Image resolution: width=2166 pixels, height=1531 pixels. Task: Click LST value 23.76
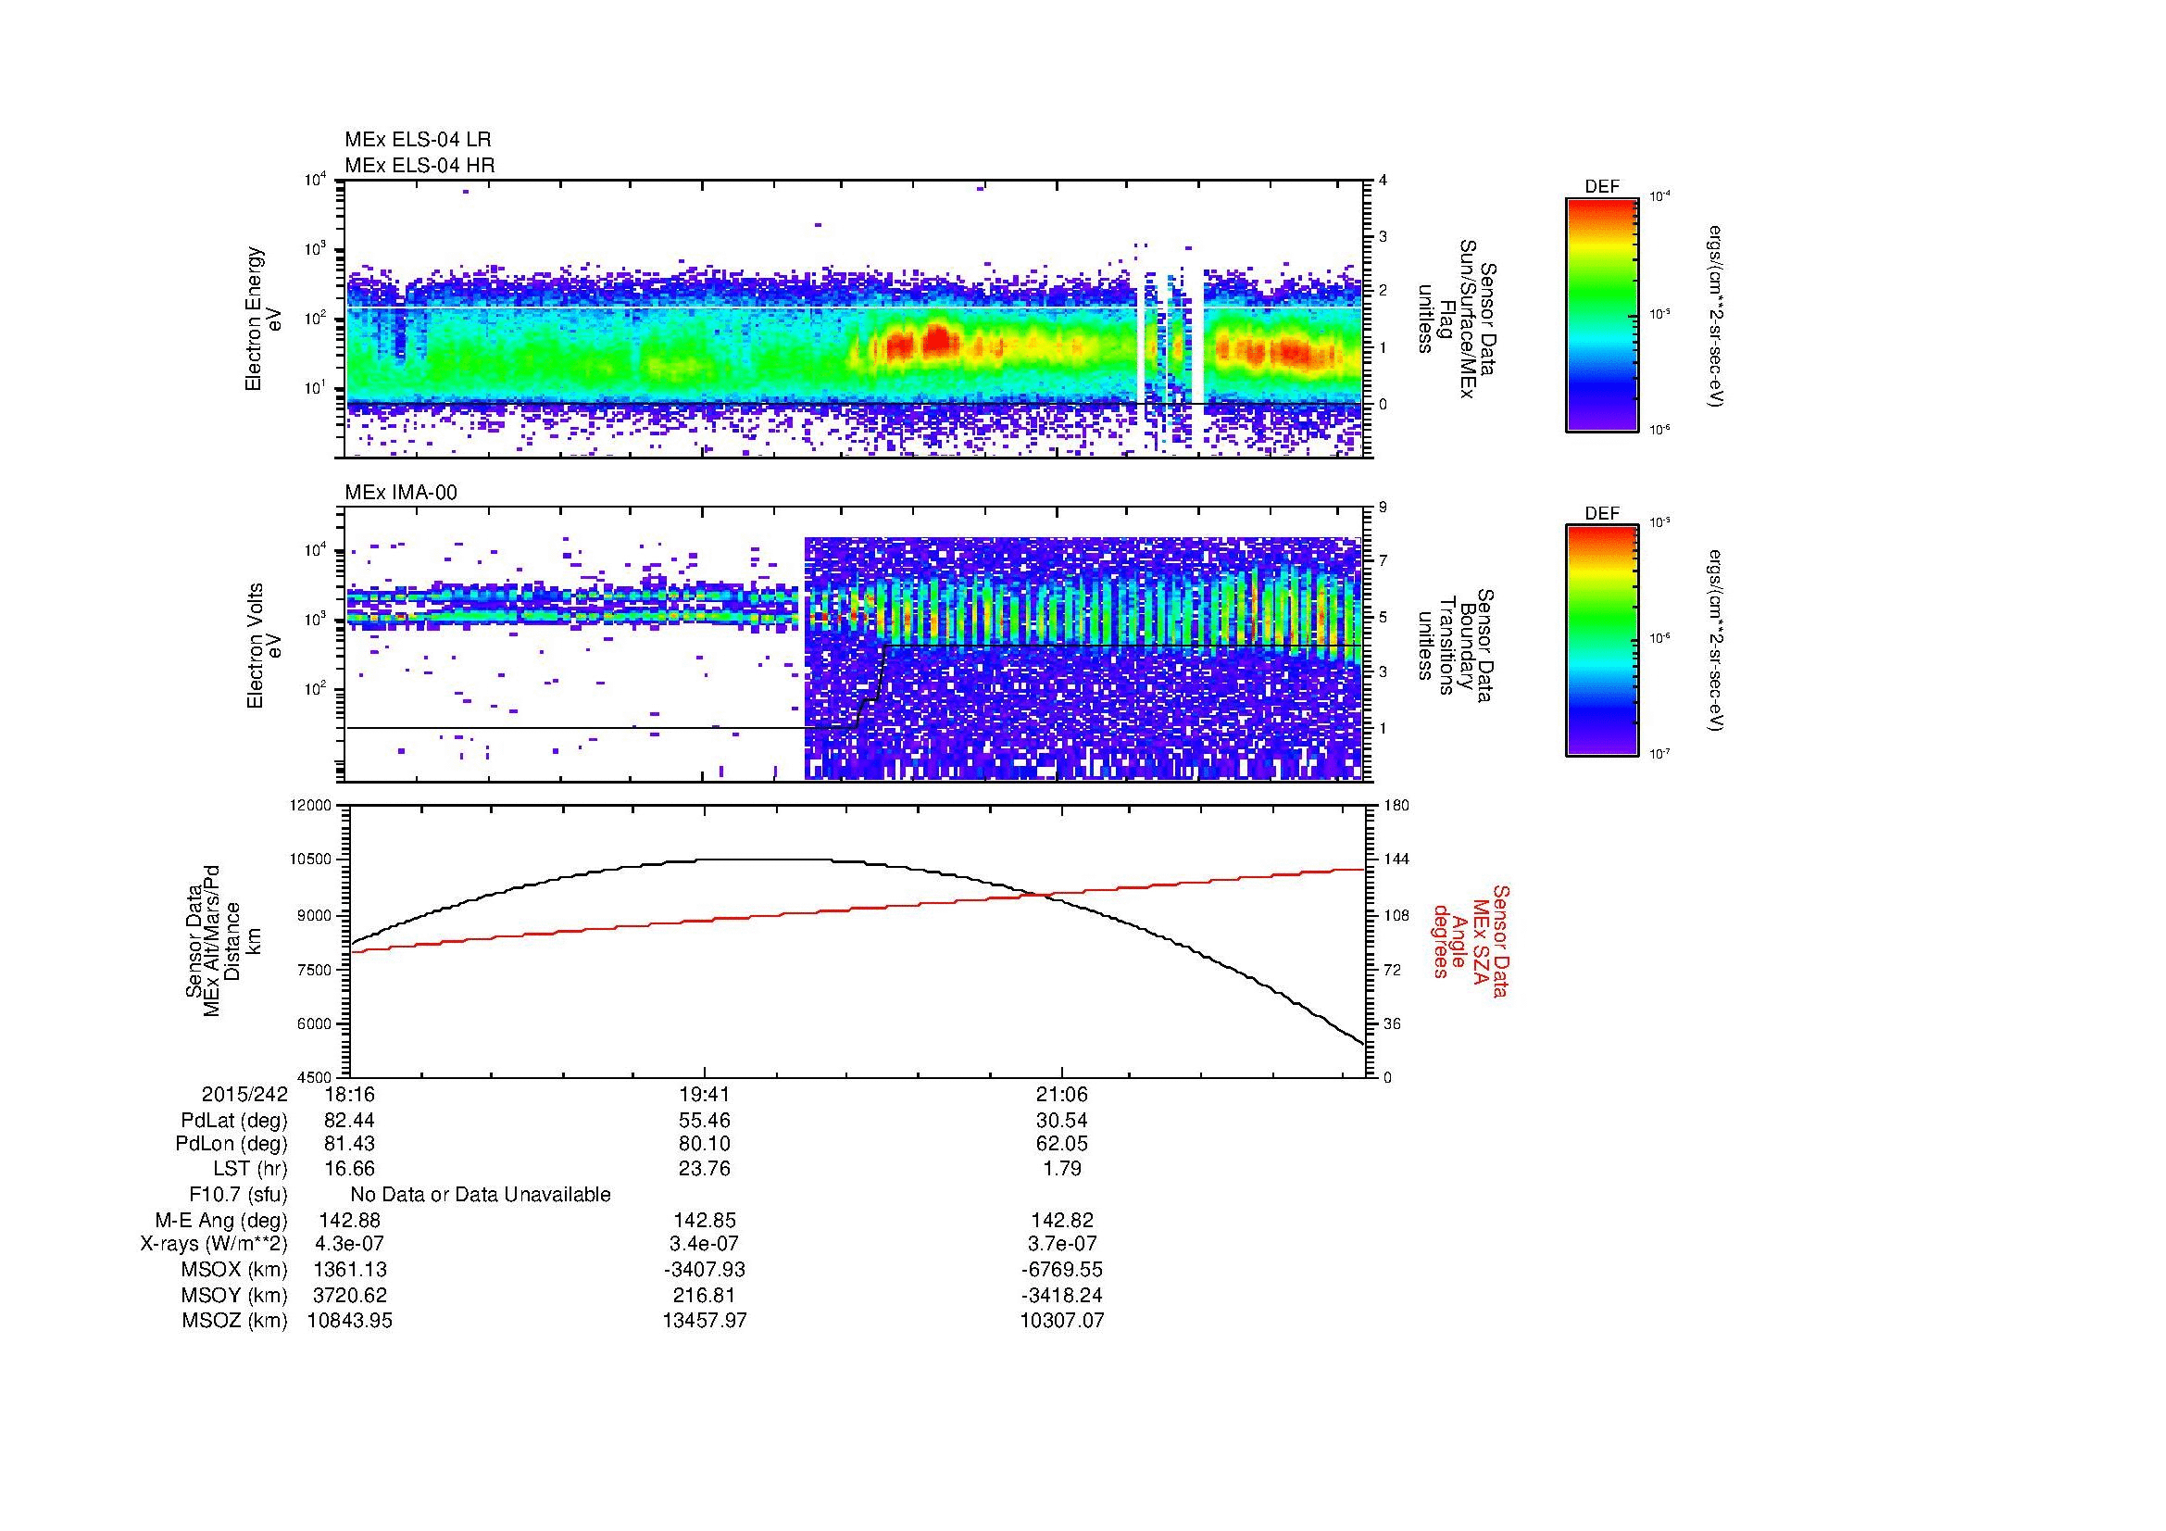point(705,1169)
